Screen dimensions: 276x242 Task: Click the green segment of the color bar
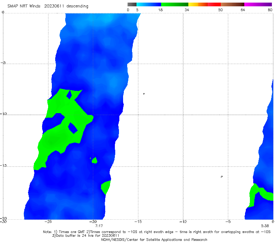tap(175, 4)
